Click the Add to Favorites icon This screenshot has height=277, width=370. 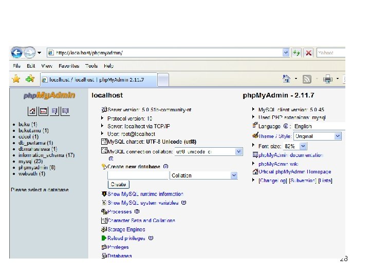pyautogui.click(x=30, y=79)
